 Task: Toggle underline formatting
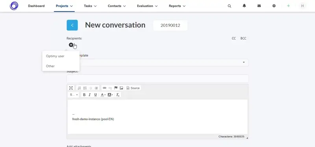coord(95,95)
